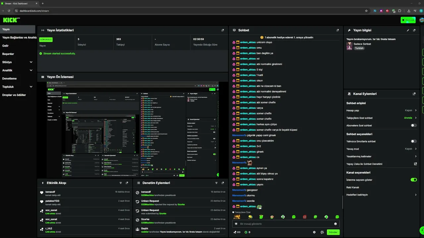Image resolution: width=424 pixels, height=238 pixels.
Task: Disable İzlenme sayısını göster switch
Action: [414, 180]
